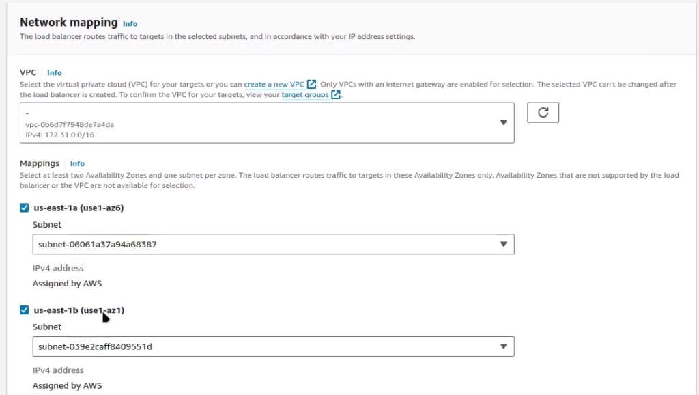Viewport: 699px width, 395px height.
Task: Click the caret arrow in the VPC selector
Action: coord(504,123)
